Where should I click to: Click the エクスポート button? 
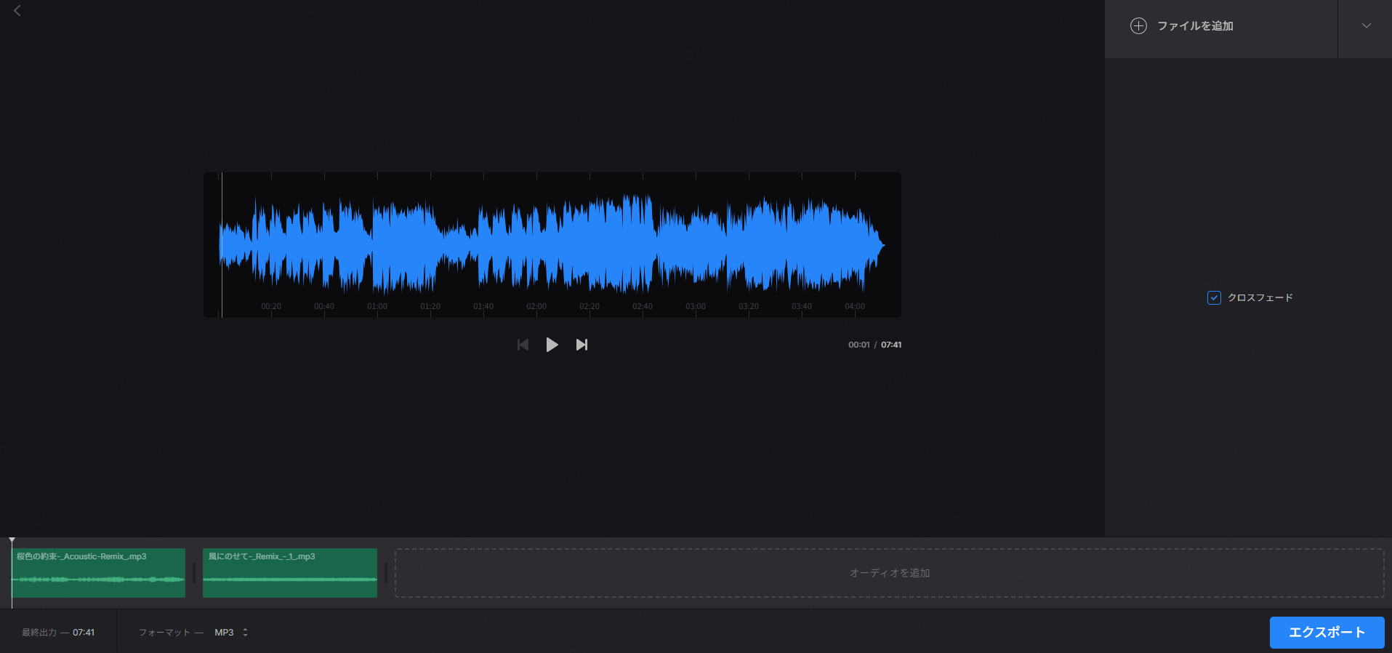tap(1327, 633)
